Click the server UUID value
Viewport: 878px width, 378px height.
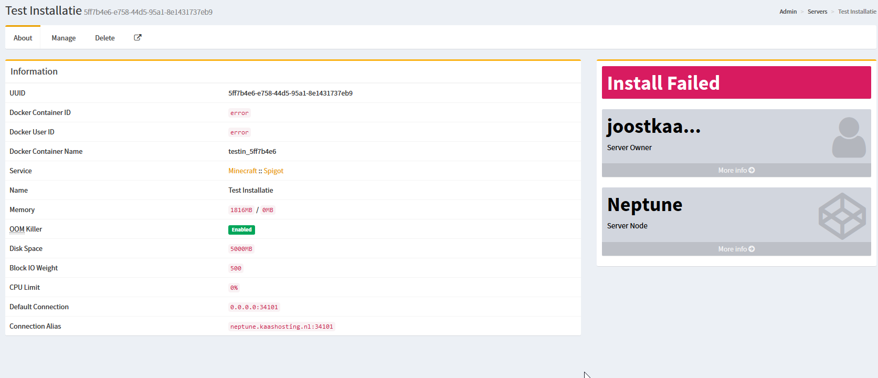[290, 93]
